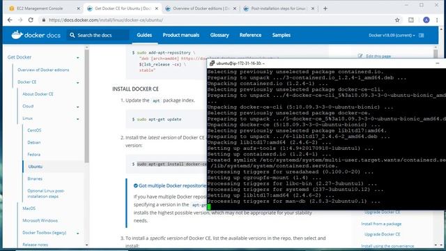Open About Docker CE in sidebar
The height and width of the screenshot is (251, 446).
(x=38, y=94)
